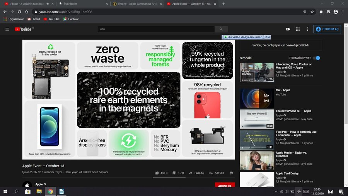Toggle the OTOMATİK OYNAT autoplay switch
348x196 pixels.
[x=316, y=58]
